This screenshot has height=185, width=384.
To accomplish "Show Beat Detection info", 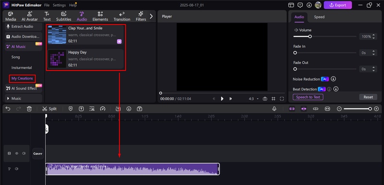I will (x=329, y=89).
